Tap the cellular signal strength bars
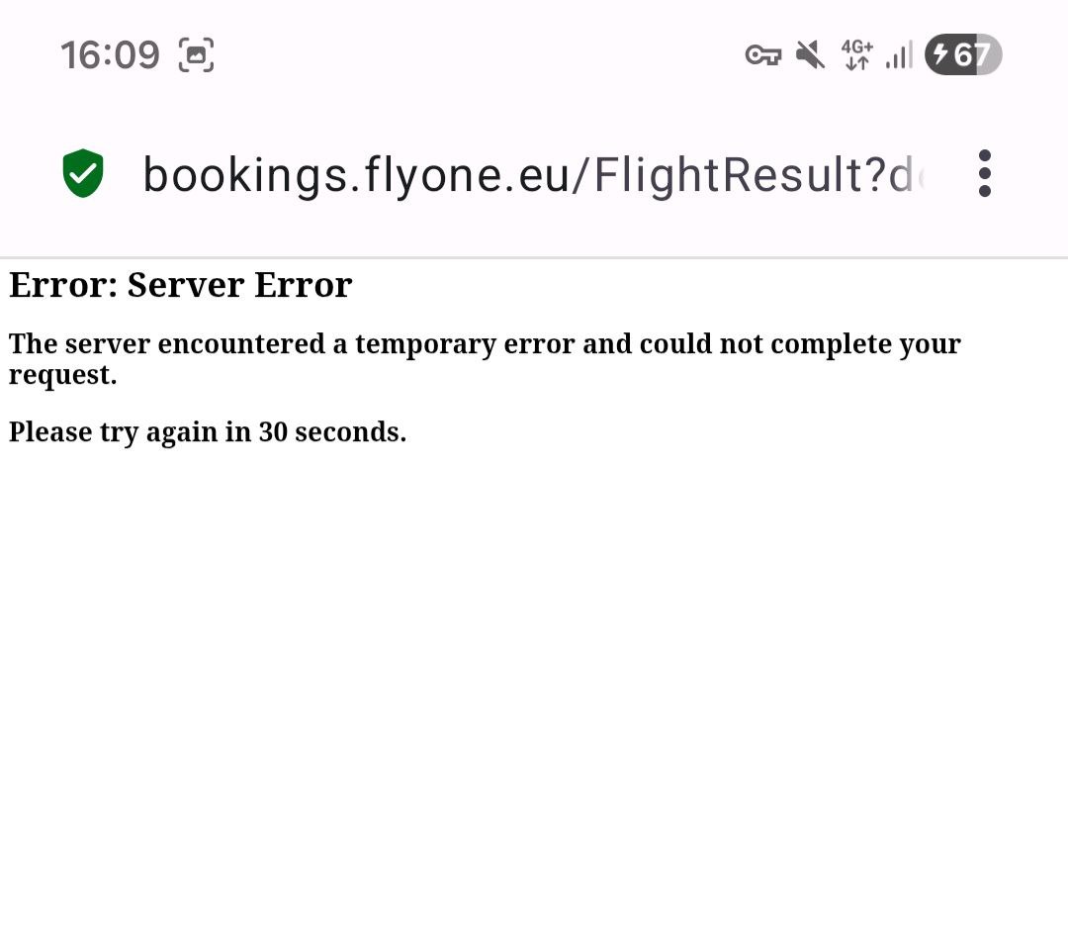The image size is (1068, 934). pyautogui.click(x=899, y=55)
